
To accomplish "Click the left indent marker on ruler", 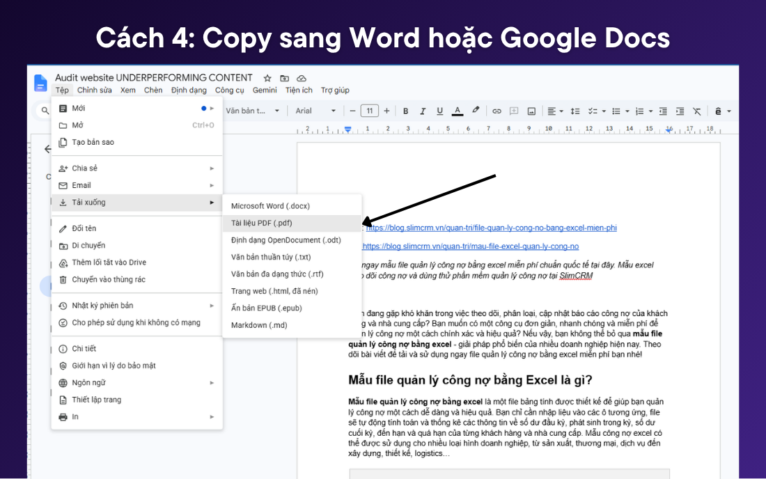I will pos(347,129).
